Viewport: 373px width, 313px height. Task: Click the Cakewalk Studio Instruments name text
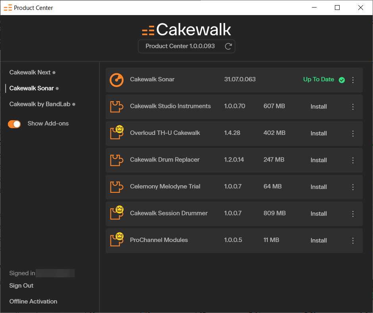coord(170,106)
